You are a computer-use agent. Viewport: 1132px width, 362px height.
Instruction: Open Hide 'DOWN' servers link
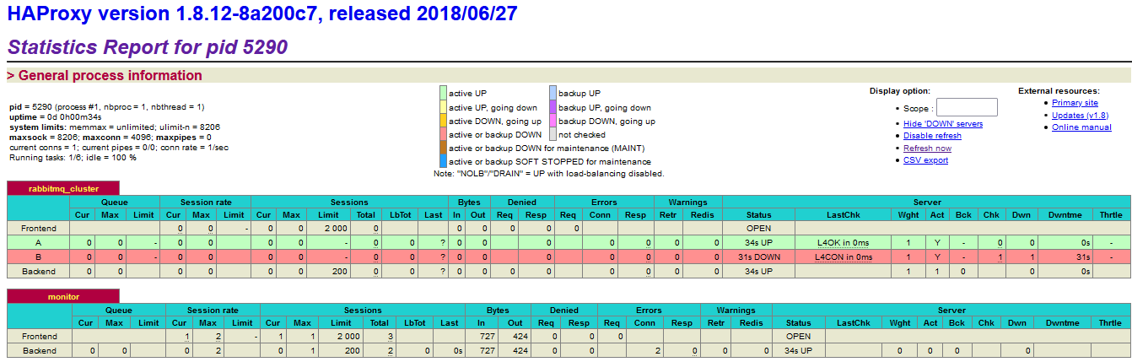click(943, 124)
